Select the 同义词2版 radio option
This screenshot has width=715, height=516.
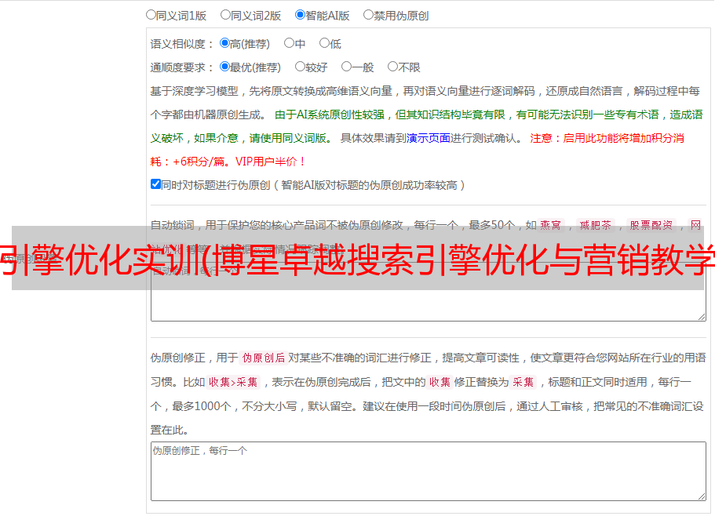(x=225, y=15)
